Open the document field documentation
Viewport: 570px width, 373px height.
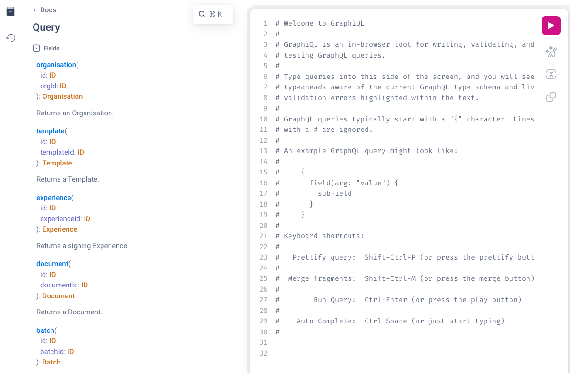[x=52, y=263]
